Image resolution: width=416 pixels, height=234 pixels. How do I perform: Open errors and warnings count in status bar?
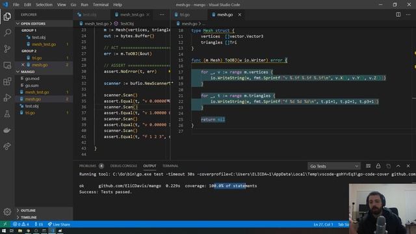coord(21,224)
